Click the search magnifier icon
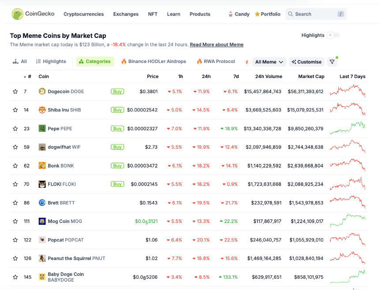Image resolution: width=383 pixels, height=290 pixels. 290,14
